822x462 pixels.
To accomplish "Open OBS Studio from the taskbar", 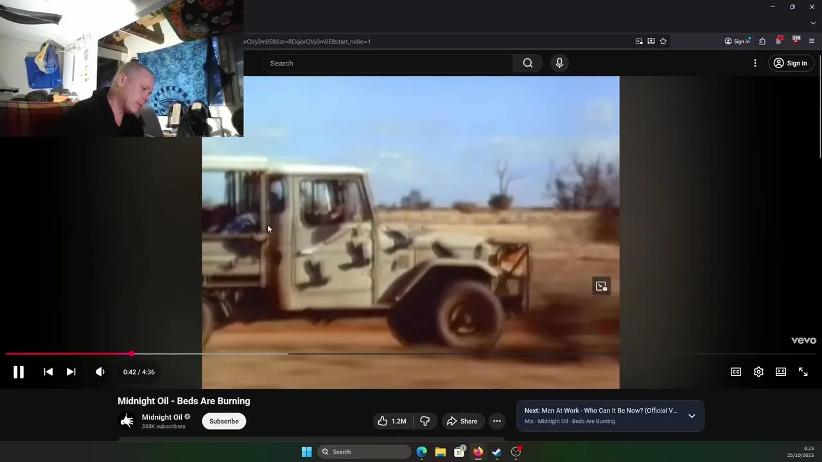I will (516, 452).
